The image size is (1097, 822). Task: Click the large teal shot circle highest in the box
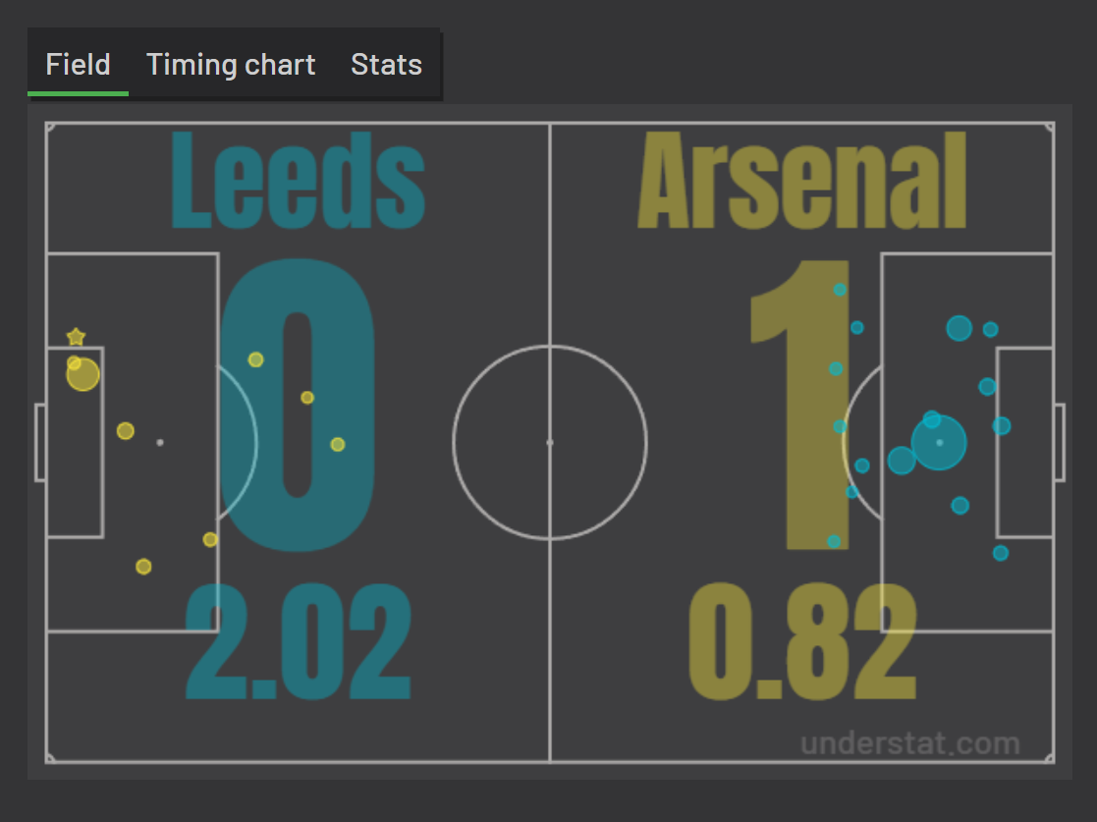pyautogui.click(x=959, y=328)
